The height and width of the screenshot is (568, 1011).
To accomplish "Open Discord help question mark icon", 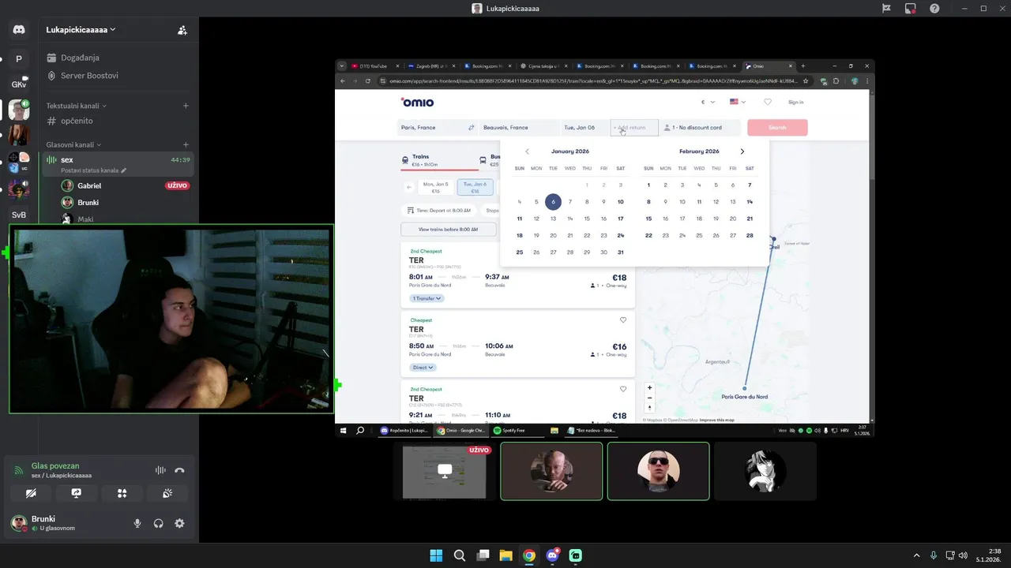I will coord(934,9).
